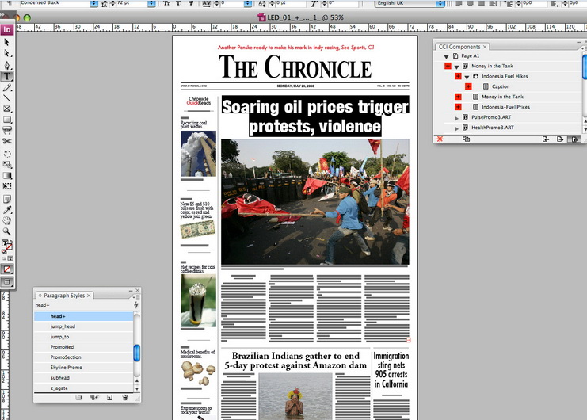This screenshot has width=587, height=420.
Task: Click the style group folder icon in Paragraph Styles
Action: [x=78, y=398]
